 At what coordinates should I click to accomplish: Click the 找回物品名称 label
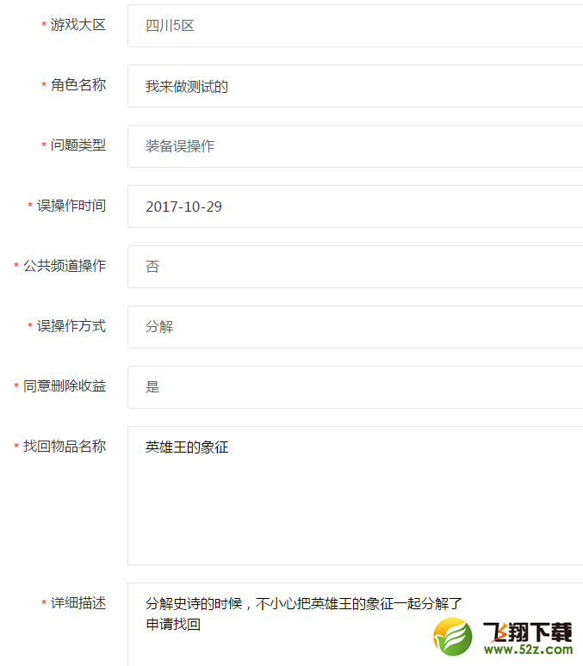[x=65, y=447]
